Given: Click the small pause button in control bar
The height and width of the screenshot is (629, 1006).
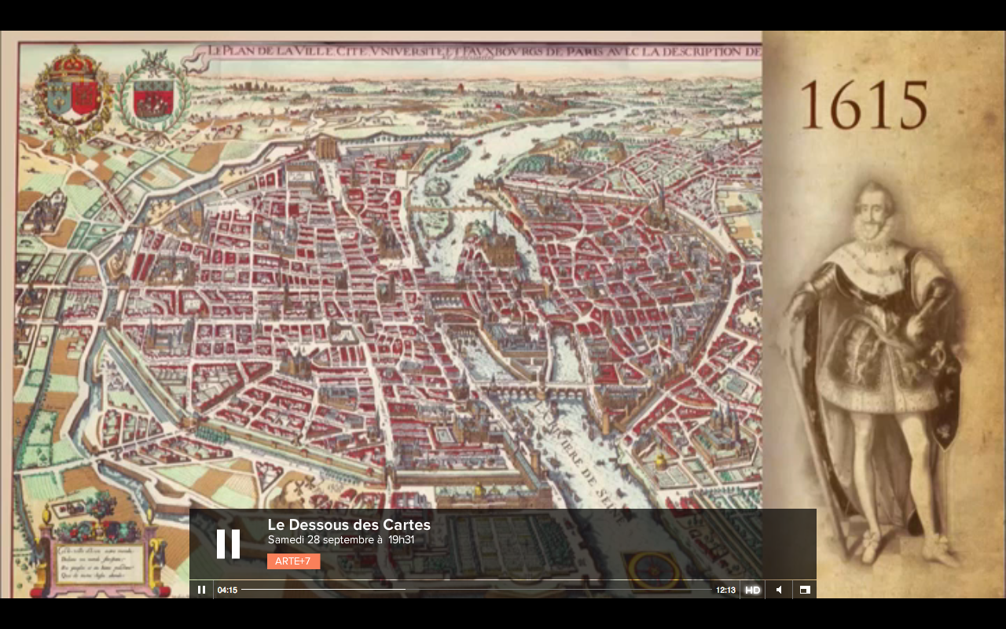Looking at the screenshot, I should (201, 590).
